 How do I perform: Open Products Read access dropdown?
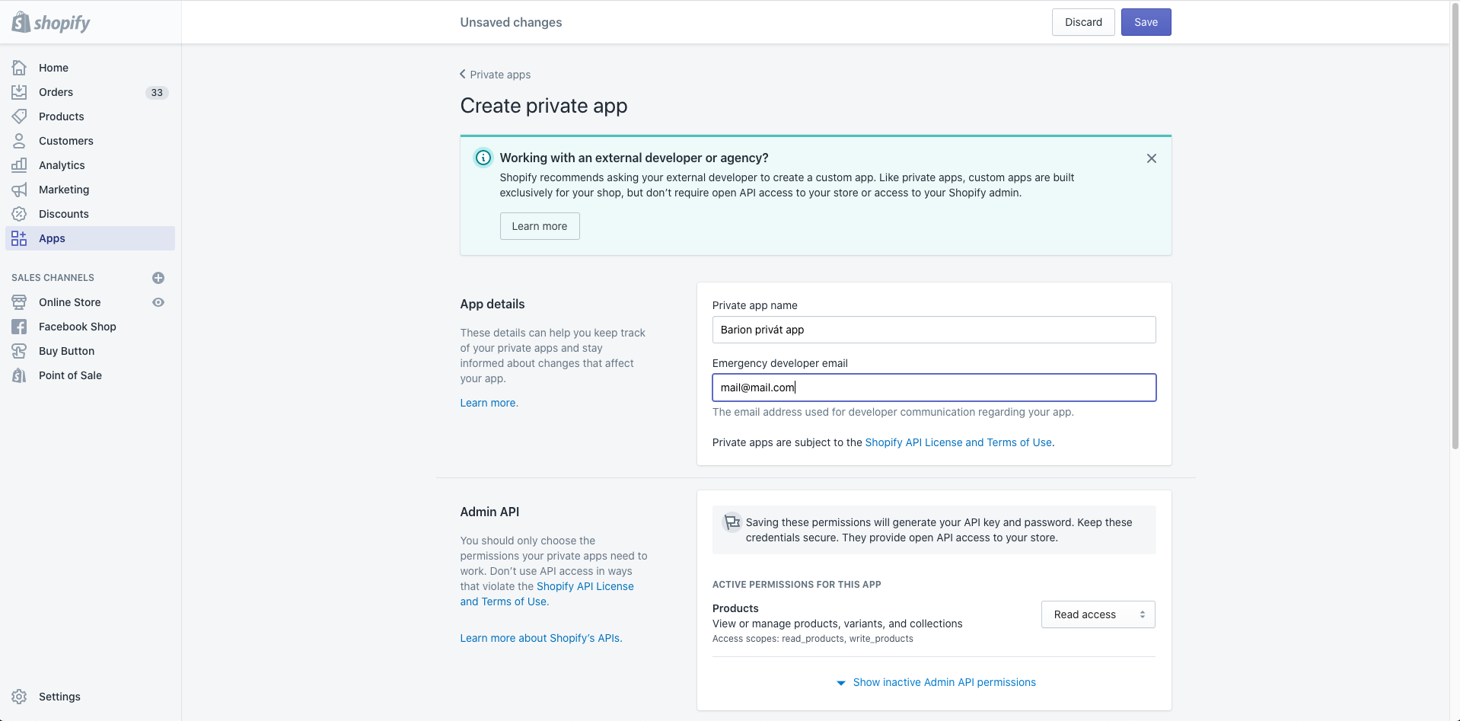coord(1098,614)
